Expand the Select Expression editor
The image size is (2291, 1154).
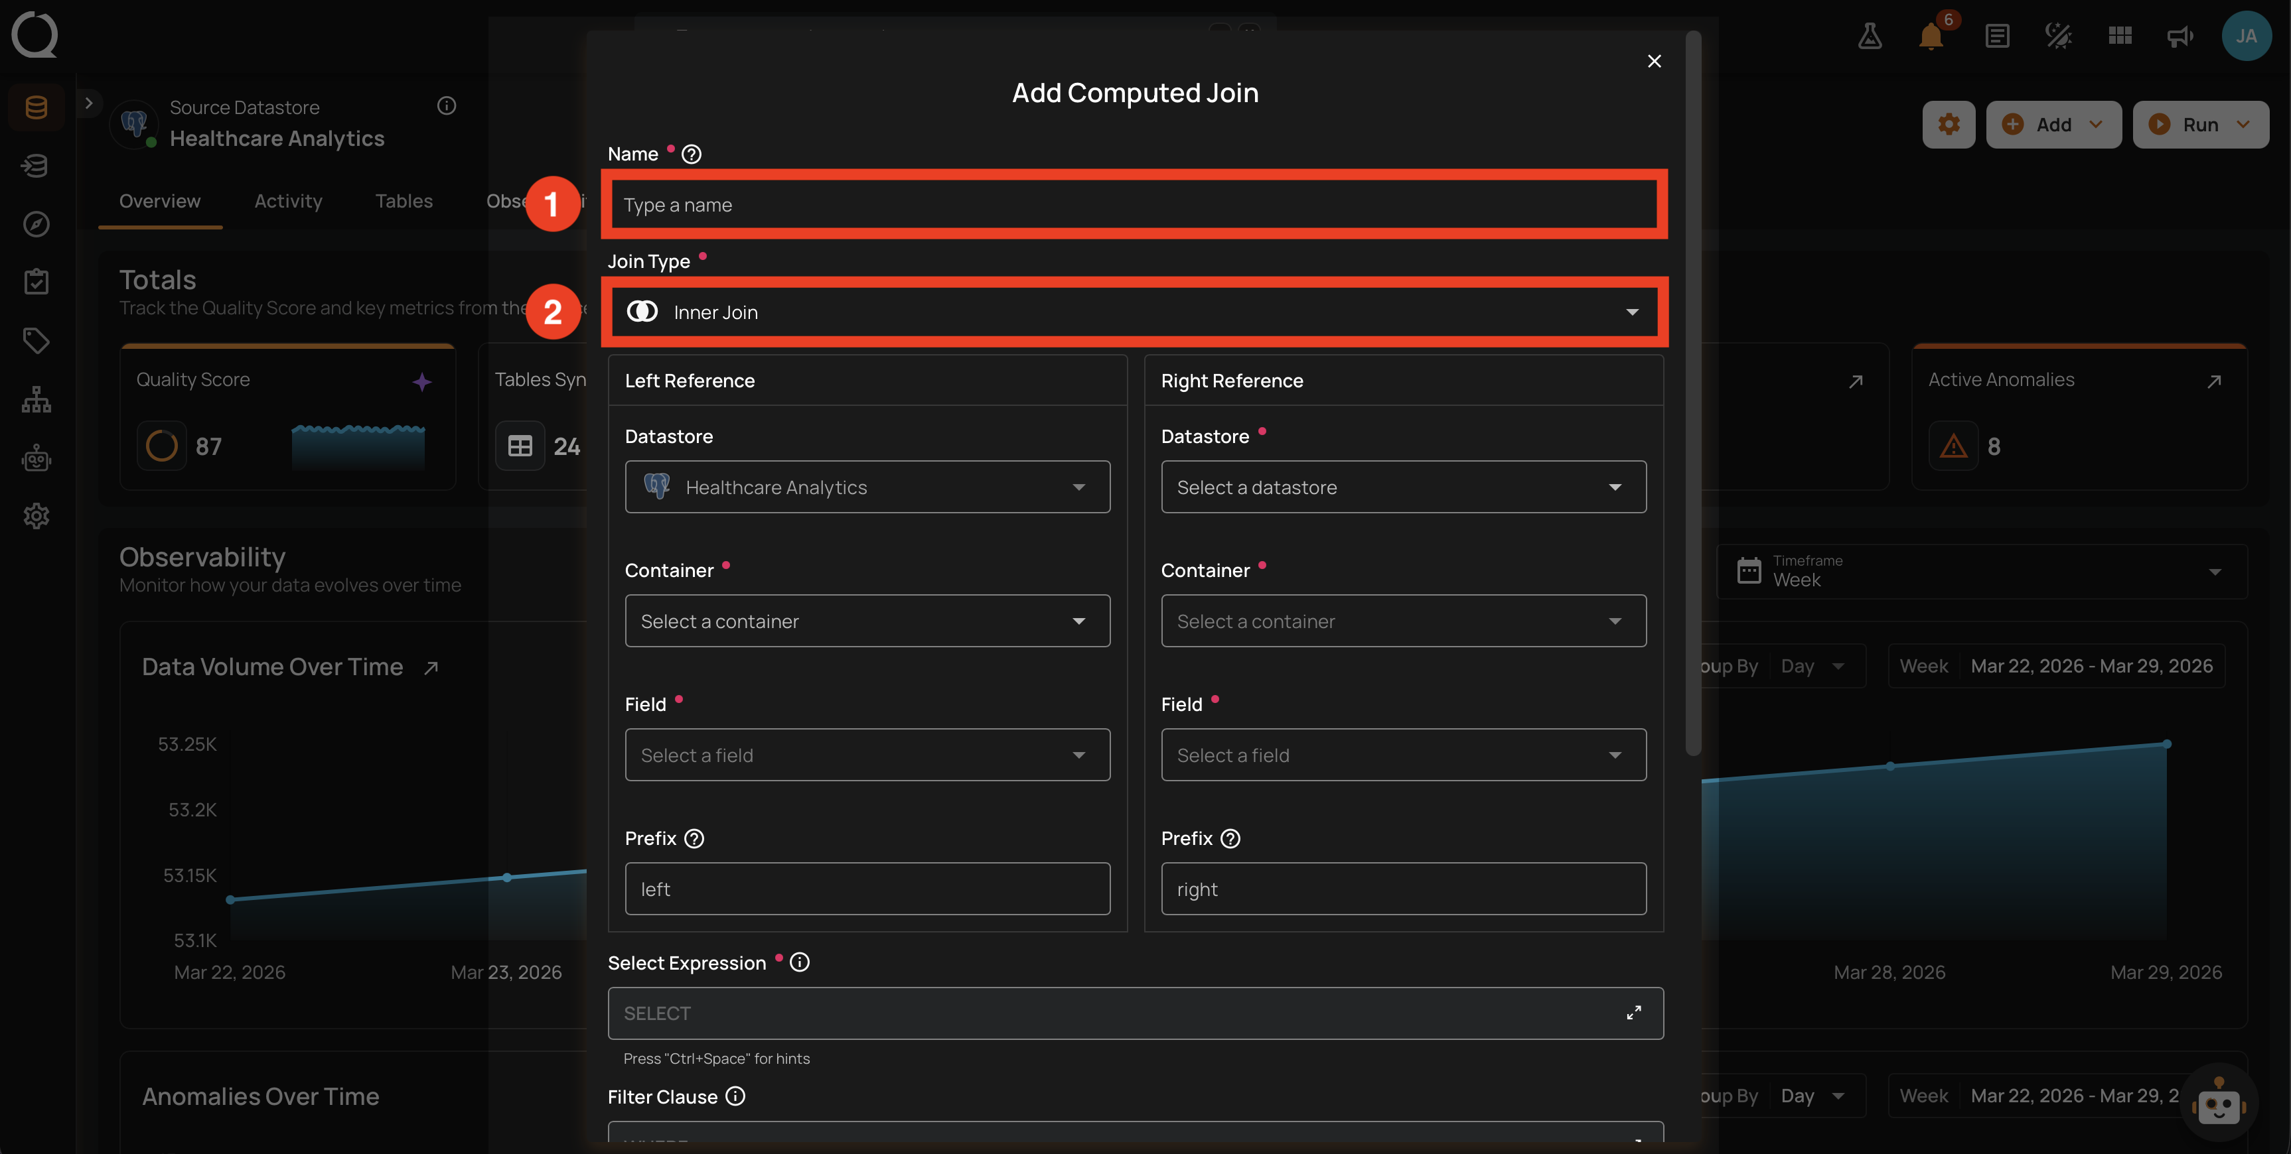(x=1634, y=1013)
